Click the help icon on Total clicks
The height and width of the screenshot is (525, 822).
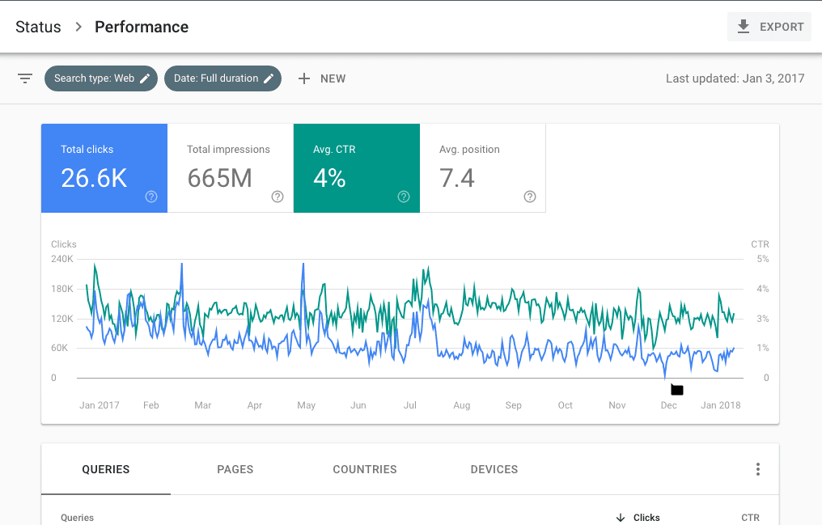[151, 197]
